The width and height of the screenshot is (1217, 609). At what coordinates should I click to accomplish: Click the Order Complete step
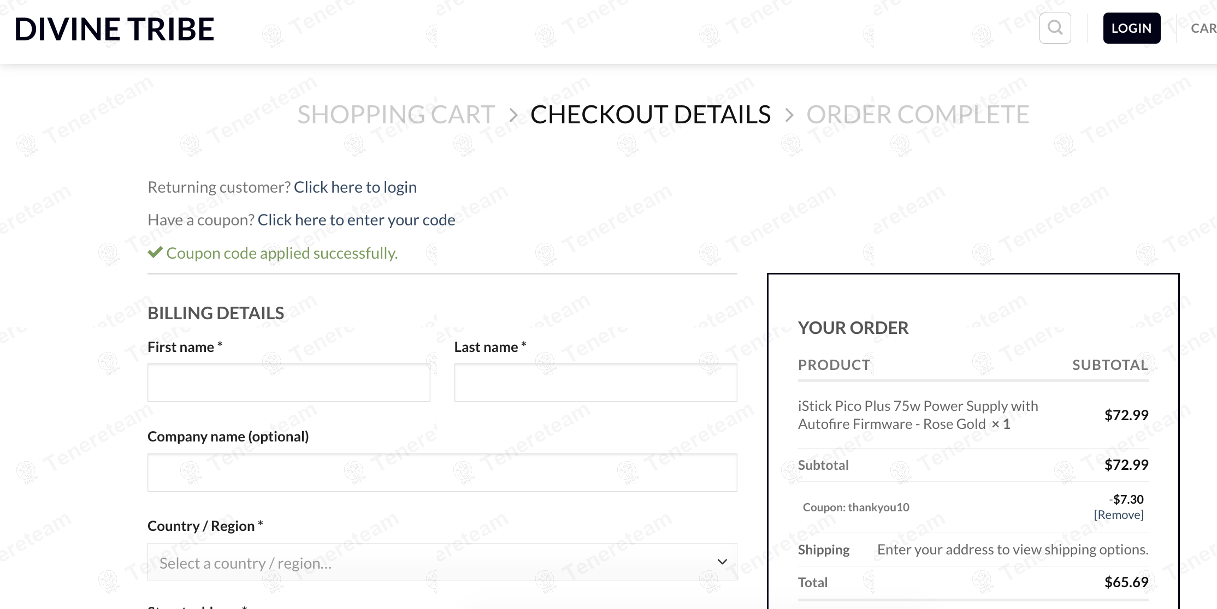(918, 115)
